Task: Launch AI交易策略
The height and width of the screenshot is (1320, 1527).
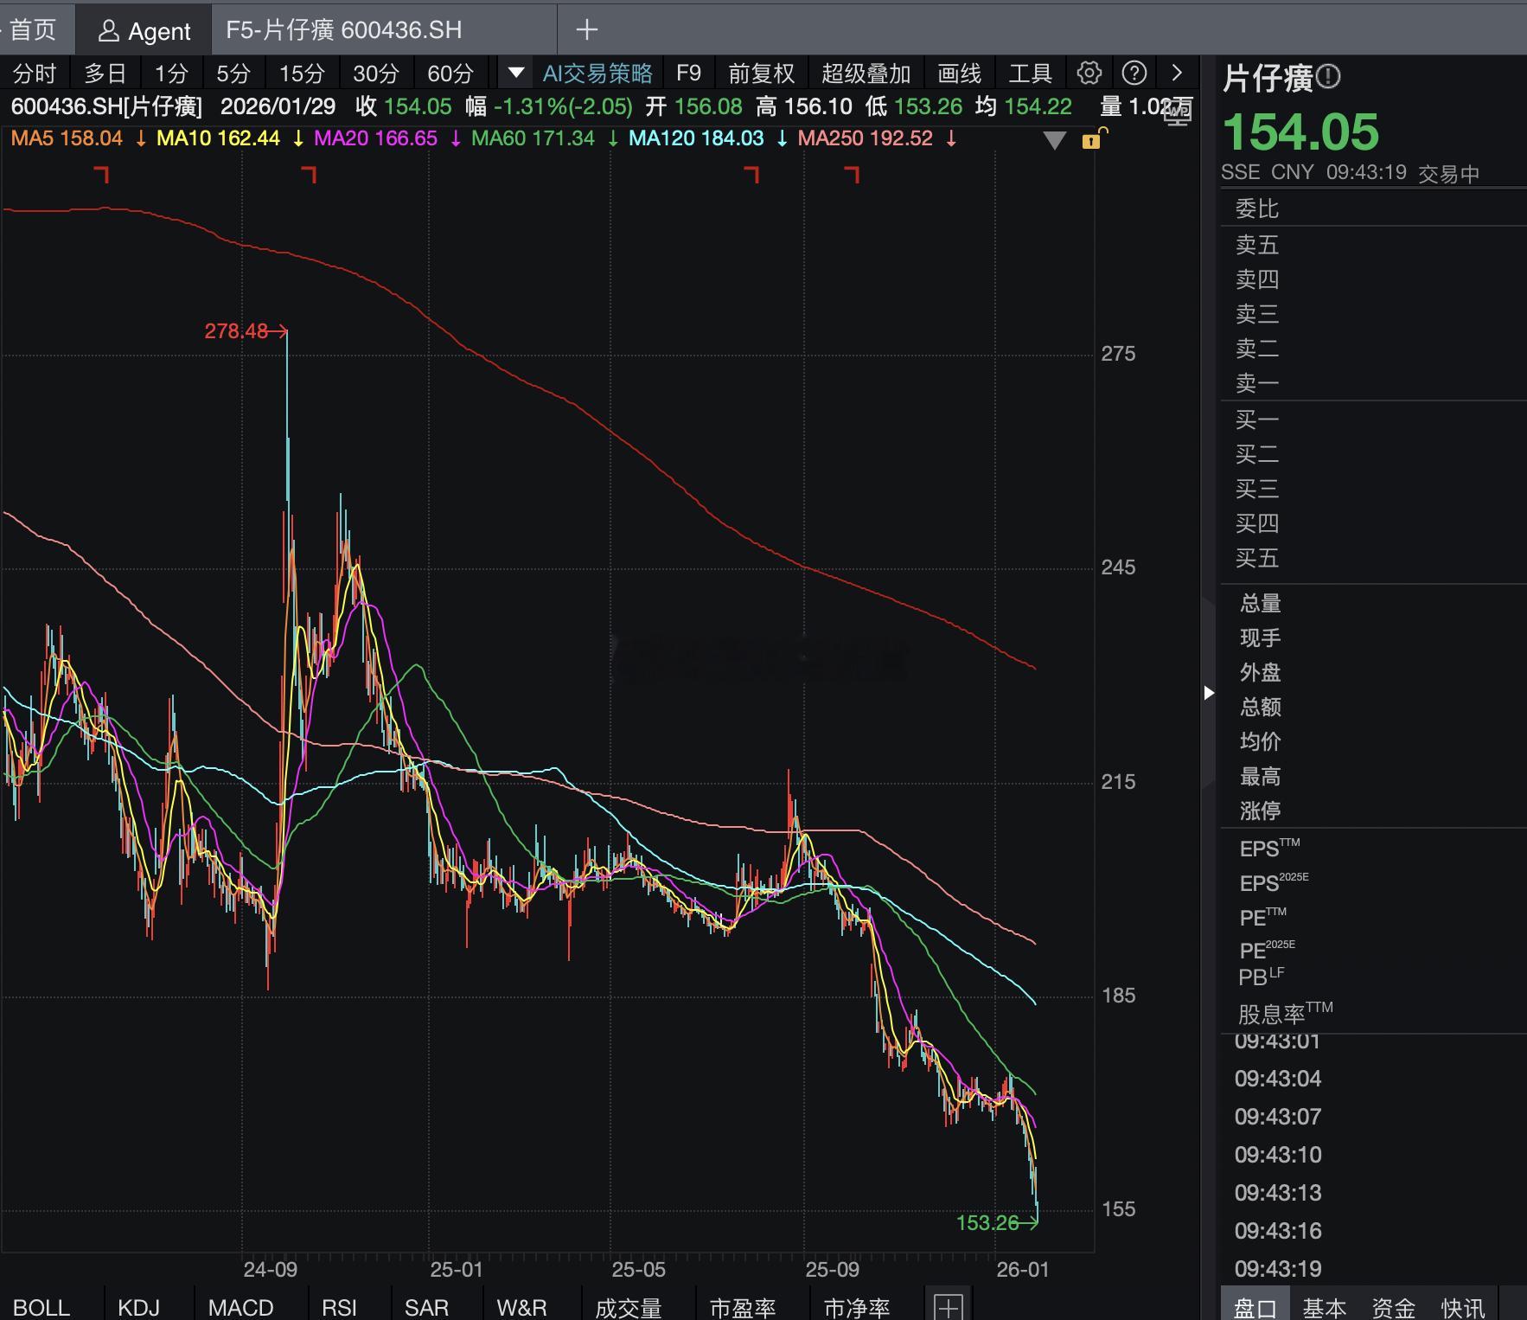Action: [597, 74]
